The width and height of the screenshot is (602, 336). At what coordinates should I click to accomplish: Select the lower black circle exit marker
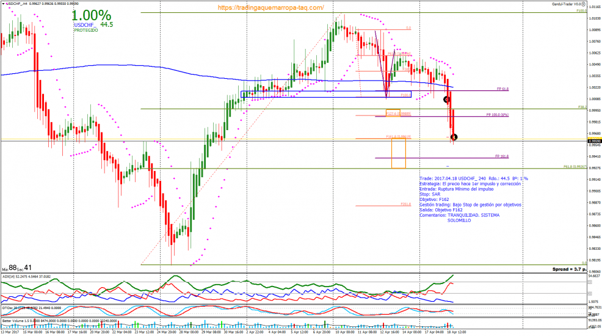[455, 137]
